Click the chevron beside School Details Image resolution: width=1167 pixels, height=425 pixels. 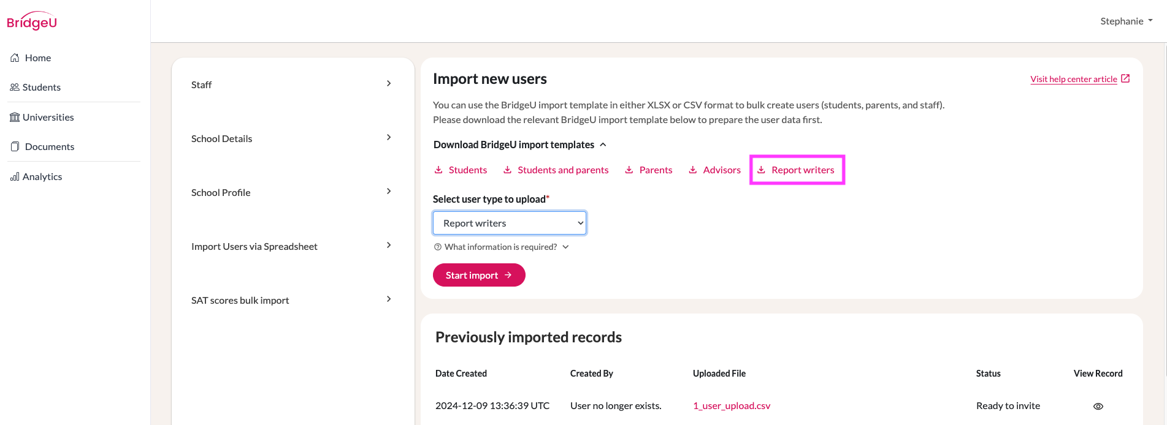point(389,137)
